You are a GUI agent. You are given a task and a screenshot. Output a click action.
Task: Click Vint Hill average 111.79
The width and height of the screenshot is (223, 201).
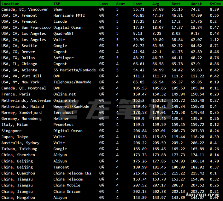pos(159,76)
